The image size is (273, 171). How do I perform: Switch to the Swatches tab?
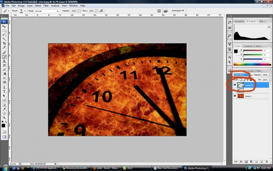click(248, 46)
